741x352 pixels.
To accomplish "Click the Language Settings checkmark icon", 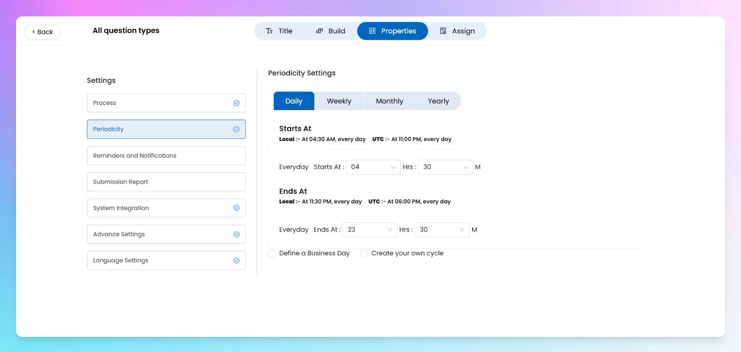I will click(x=236, y=260).
